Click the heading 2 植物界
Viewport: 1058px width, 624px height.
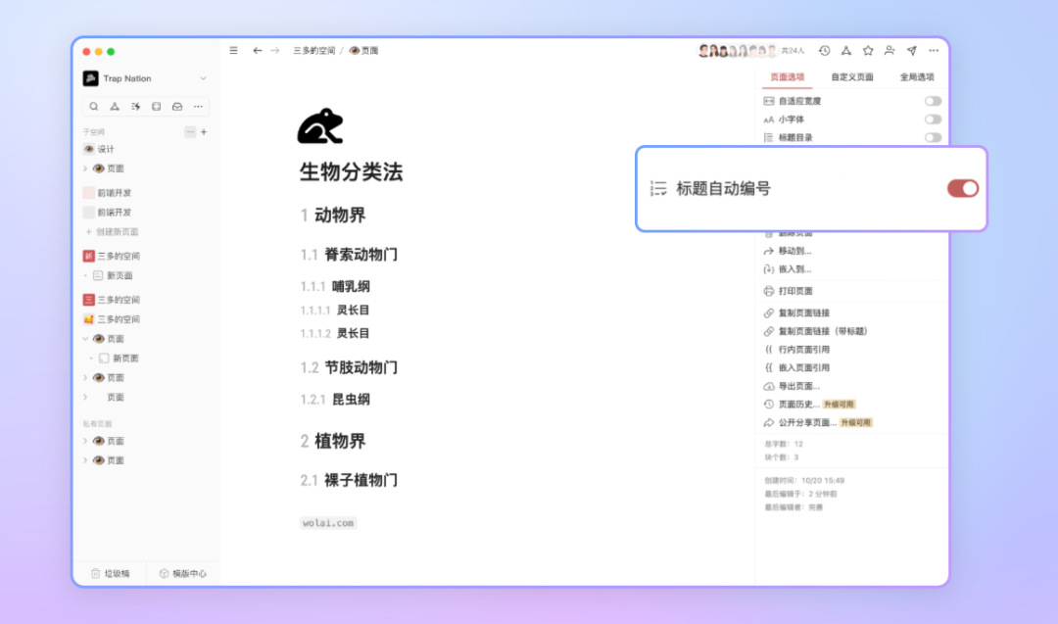tap(333, 441)
